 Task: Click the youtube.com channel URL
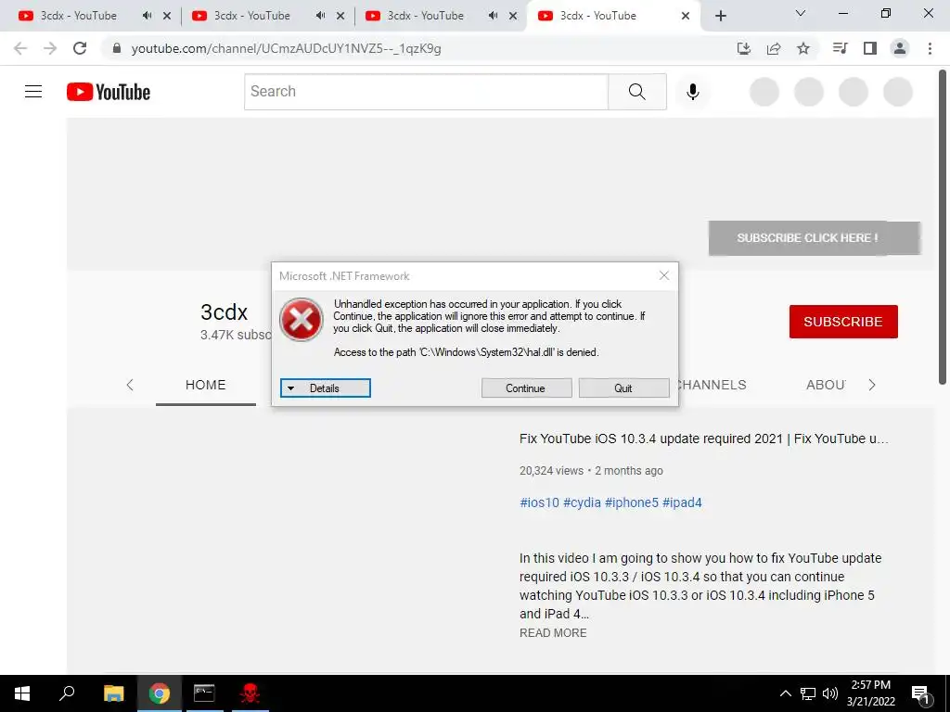[286, 48]
